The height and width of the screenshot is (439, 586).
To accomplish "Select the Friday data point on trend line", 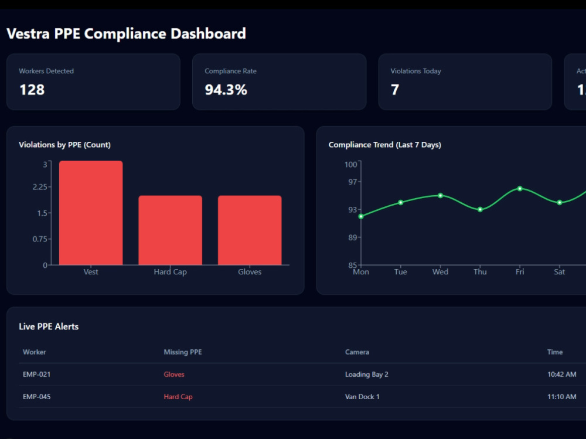I will click(x=520, y=189).
